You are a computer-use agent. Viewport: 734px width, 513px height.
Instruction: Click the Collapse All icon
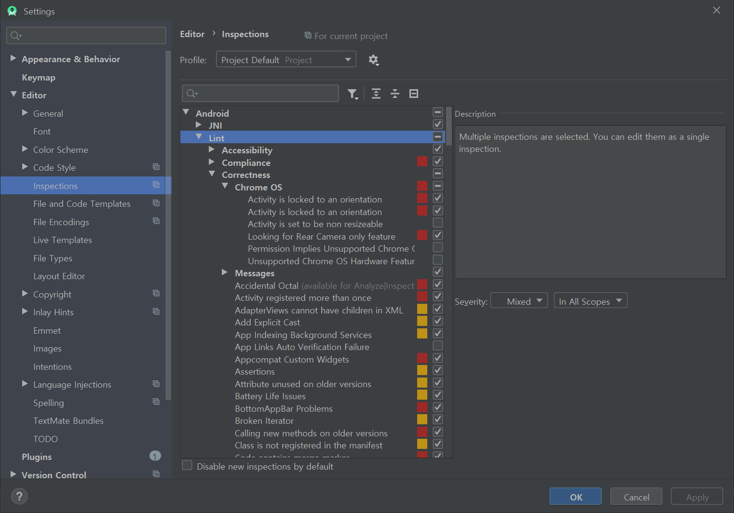pos(395,94)
